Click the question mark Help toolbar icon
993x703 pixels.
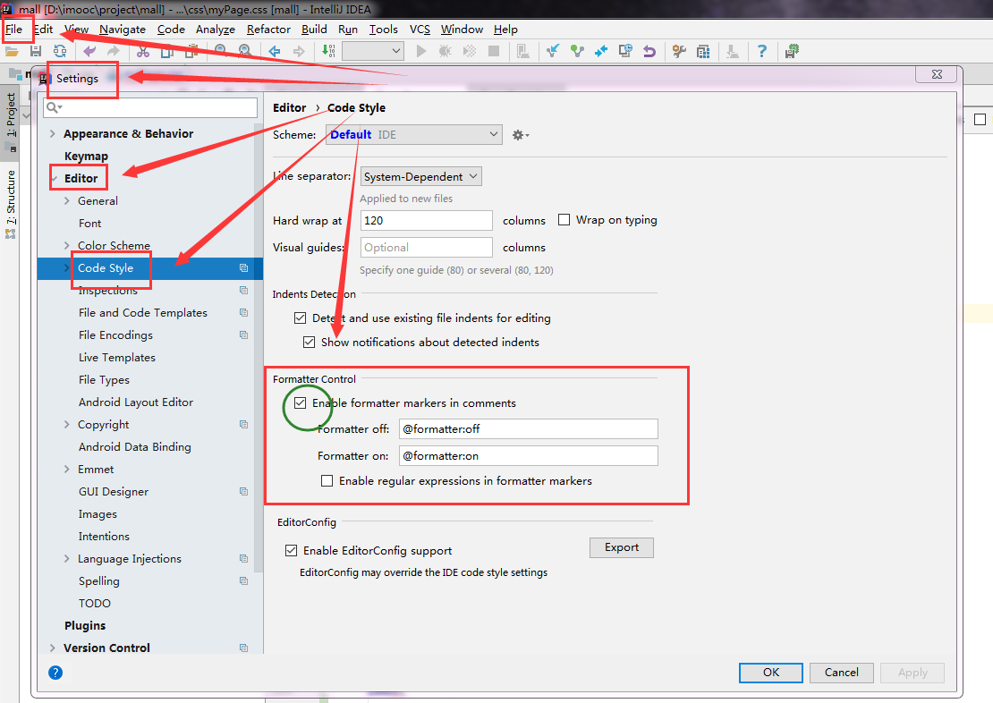click(x=762, y=51)
